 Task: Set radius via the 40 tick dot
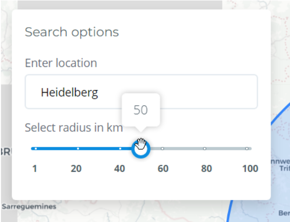pyautogui.click(x=120, y=149)
